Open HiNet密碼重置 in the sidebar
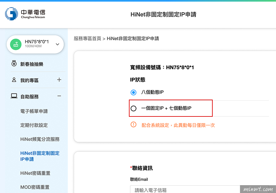276x193 pixels. (x=35, y=173)
